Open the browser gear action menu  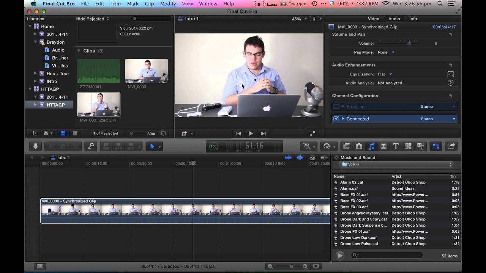48,133
